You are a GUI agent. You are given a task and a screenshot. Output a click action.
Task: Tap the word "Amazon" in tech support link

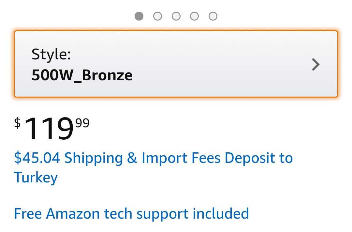(x=73, y=214)
